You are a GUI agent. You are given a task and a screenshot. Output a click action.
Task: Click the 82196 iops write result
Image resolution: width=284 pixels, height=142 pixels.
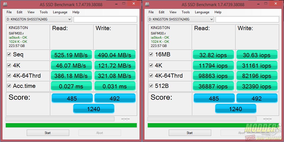pyautogui.click(x=257, y=76)
